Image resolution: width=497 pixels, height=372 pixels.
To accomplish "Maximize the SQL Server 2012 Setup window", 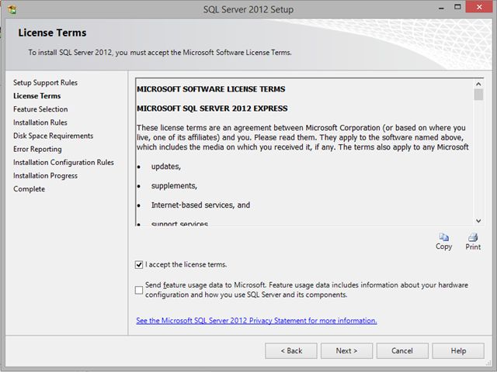I will (457, 7).
